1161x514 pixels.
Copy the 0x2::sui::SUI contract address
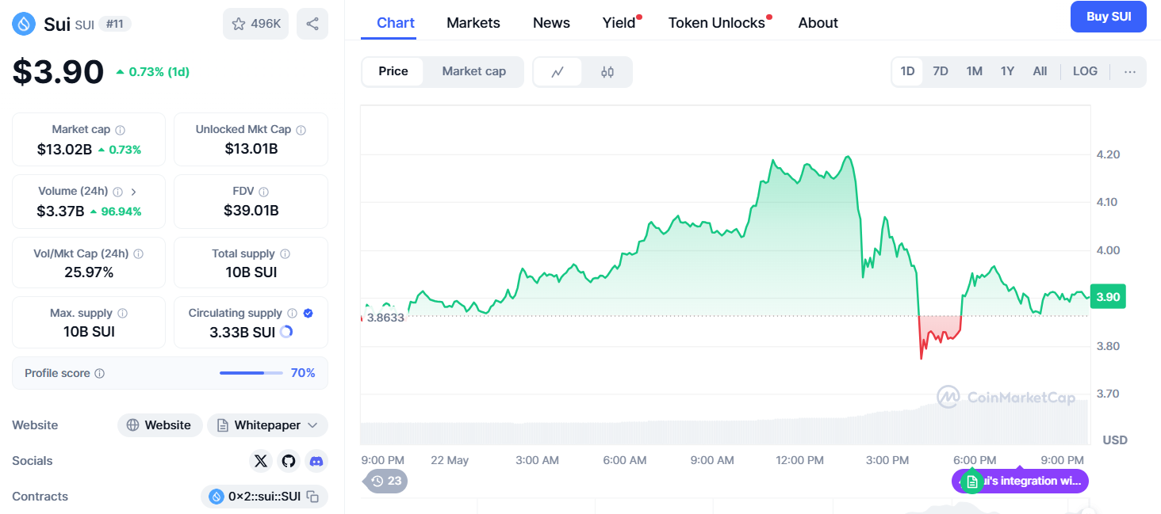313,497
